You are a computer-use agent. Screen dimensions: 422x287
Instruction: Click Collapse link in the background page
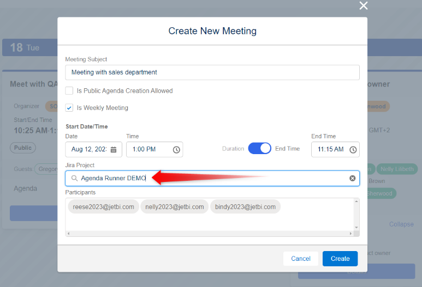(401, 224)
